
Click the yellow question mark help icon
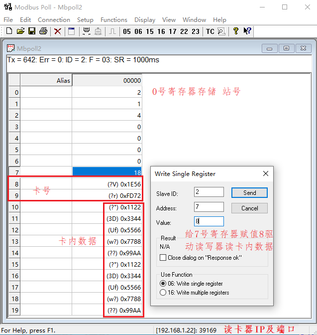(x=236, y=31)
